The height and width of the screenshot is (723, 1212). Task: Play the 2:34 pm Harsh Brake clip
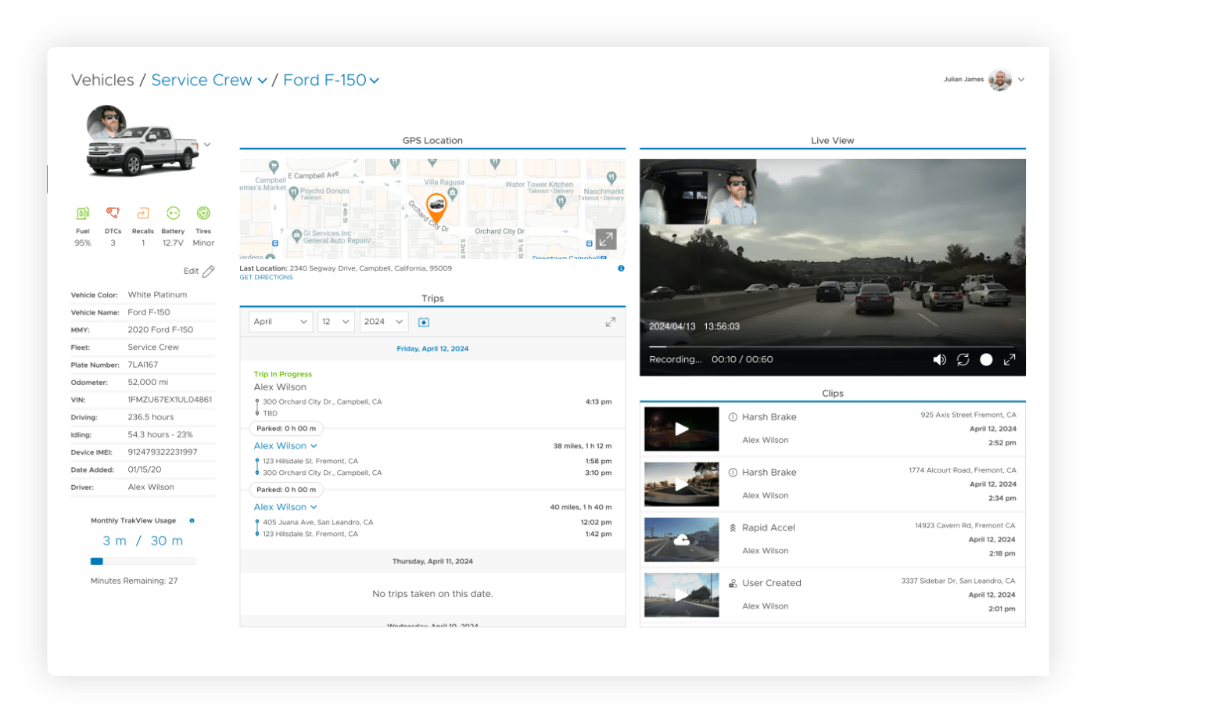[682, 484]
